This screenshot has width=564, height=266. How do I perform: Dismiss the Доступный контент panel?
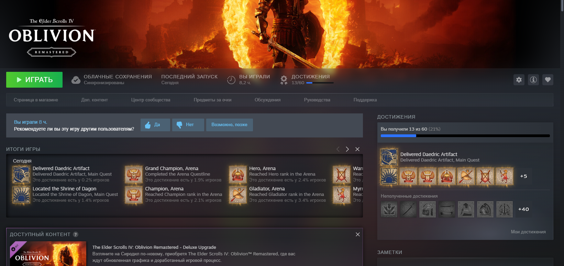(358, 234)
